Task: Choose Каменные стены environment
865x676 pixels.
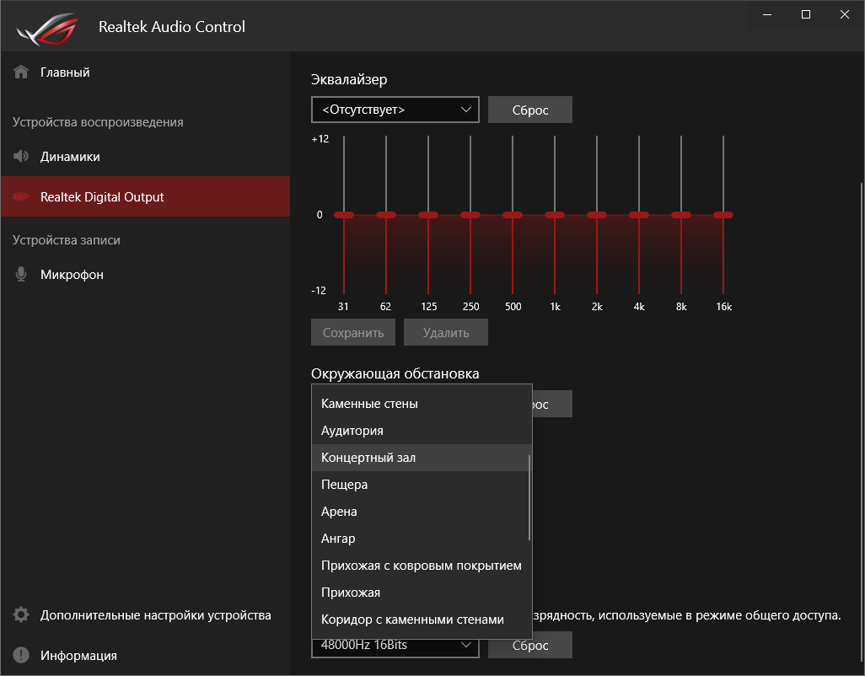Action: 422,404
